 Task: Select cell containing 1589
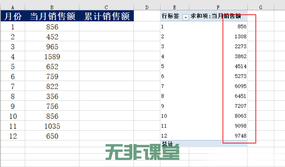pyautogui.click(x=52, y=57)
